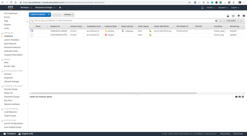This screenshot has width=247, height=136.
Task: Click the browser address bar
Action: 104,2
